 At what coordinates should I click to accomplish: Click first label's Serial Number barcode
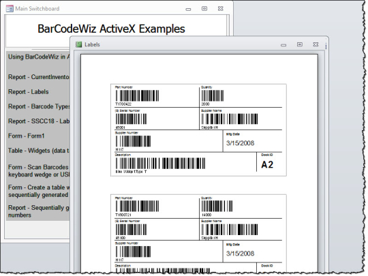(131, 119)
